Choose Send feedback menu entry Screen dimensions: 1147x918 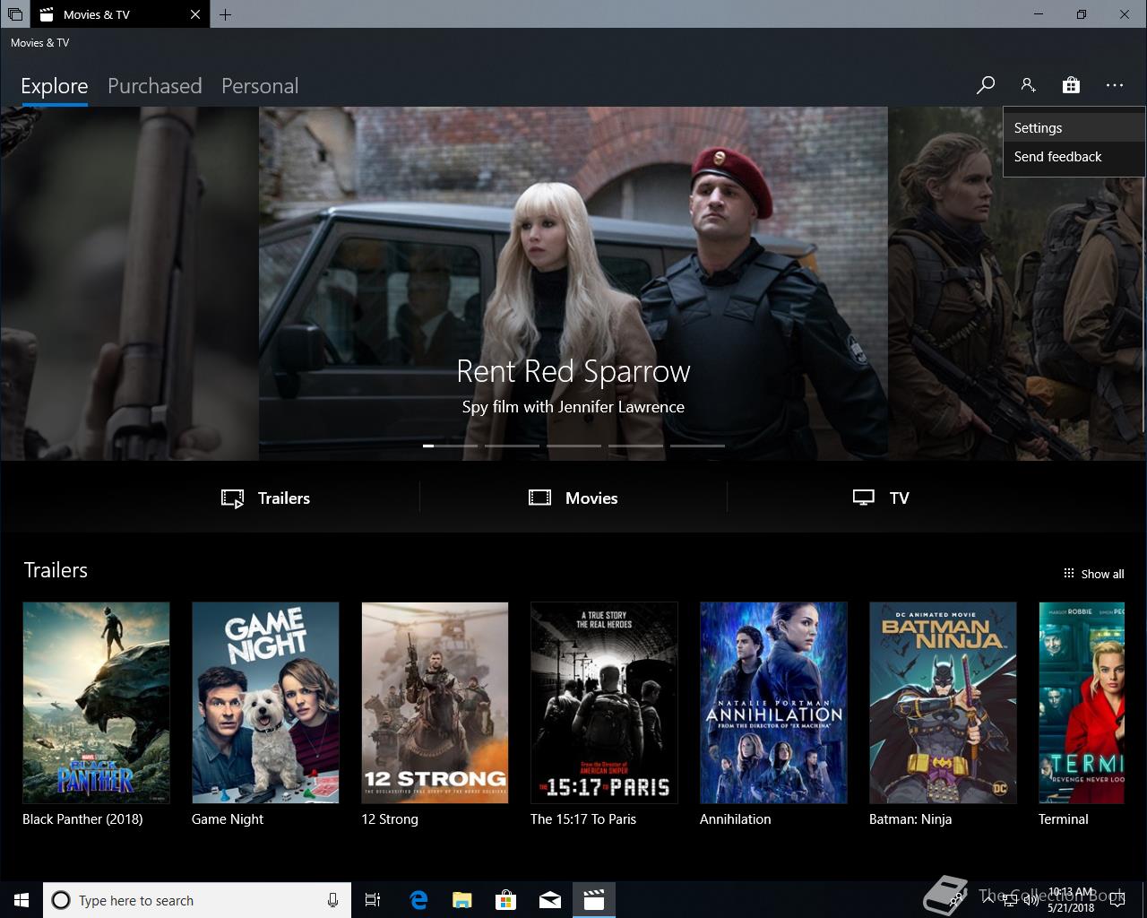pos(1074,157)
